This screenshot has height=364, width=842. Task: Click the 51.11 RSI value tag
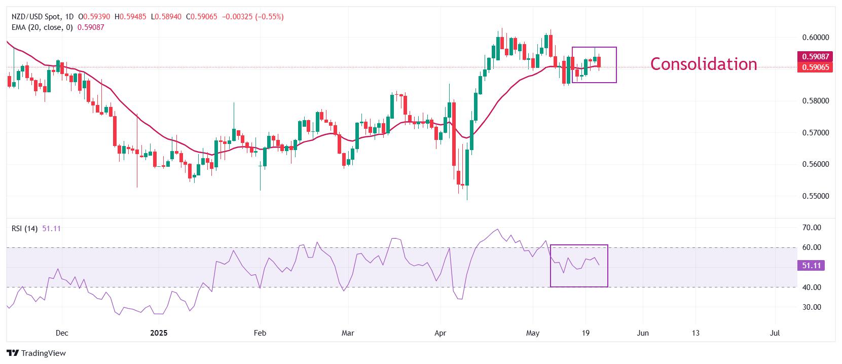click(811, 266)
